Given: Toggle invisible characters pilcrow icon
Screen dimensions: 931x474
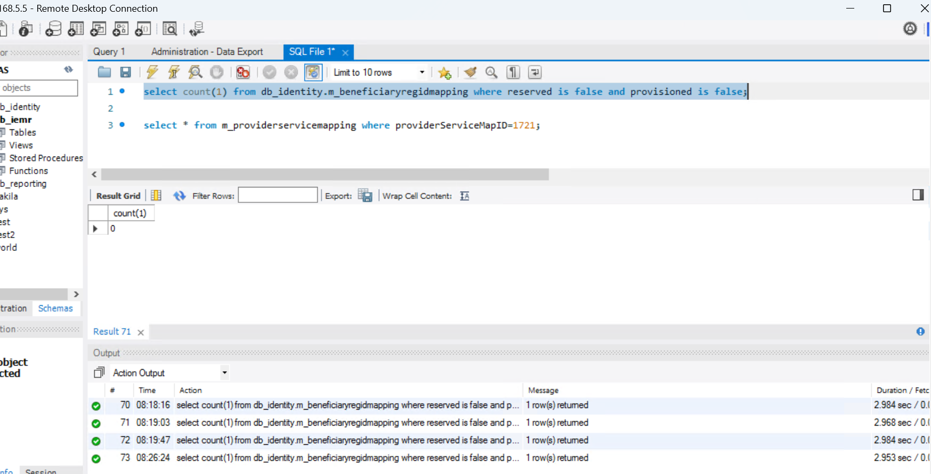Looking at the screenshot, I should click(513, 72).
